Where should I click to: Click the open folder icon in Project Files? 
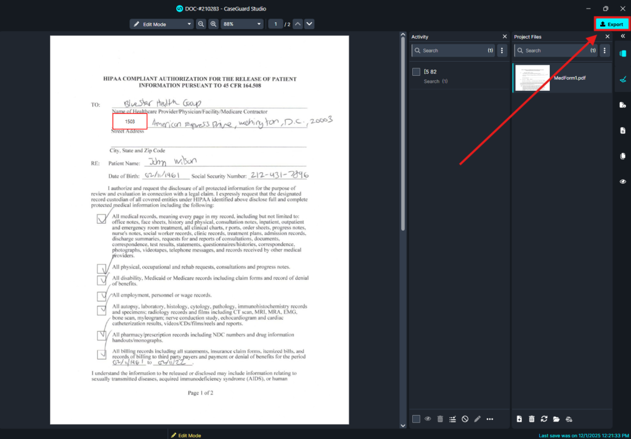[x=556, y=419]
